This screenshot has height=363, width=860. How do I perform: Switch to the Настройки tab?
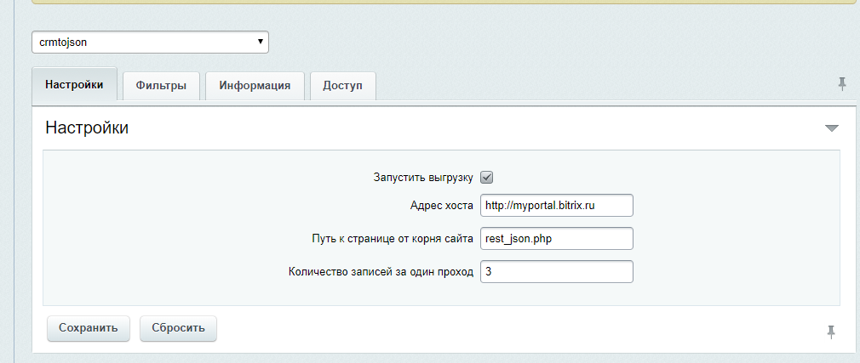74,85
